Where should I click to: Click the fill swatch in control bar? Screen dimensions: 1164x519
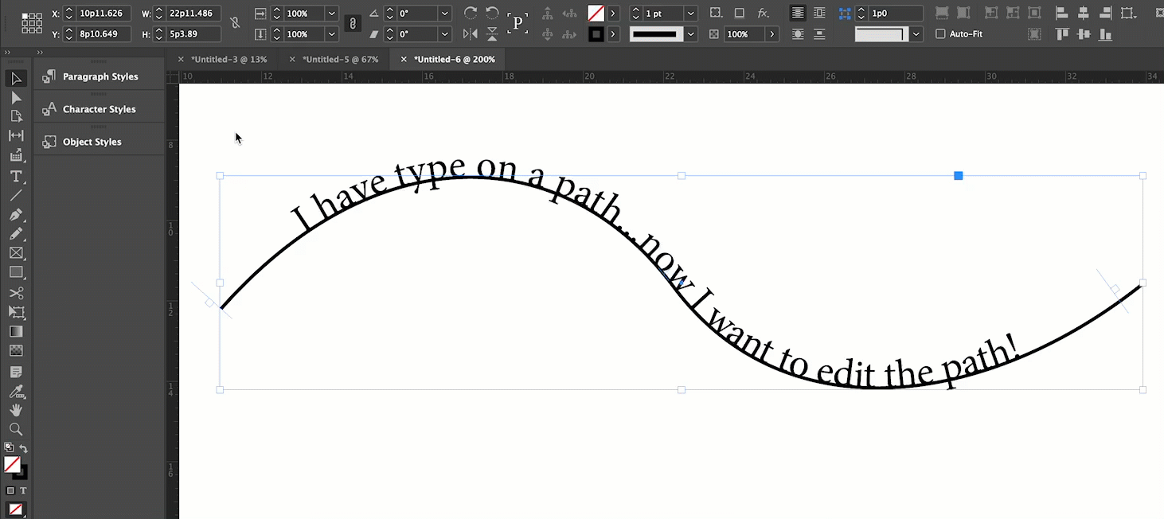(596, 14)
